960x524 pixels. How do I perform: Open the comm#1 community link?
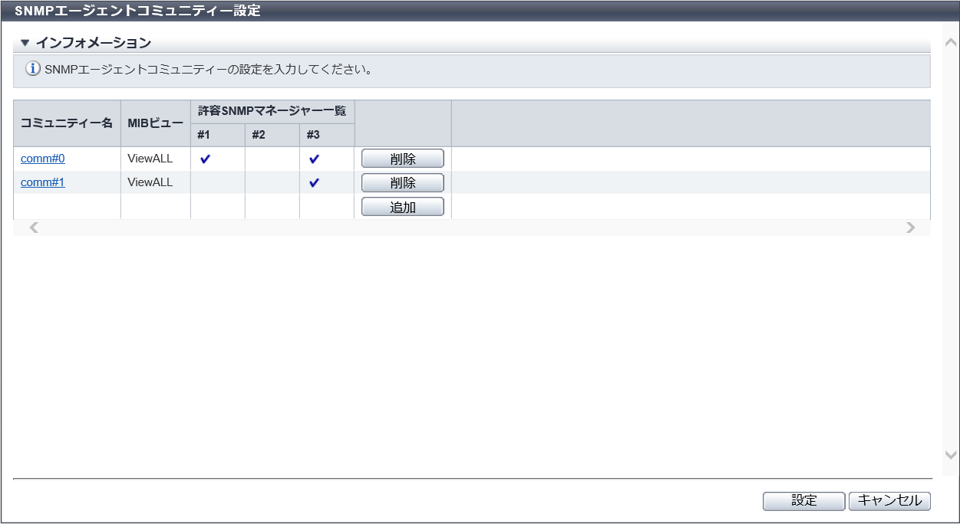[43, 182]
